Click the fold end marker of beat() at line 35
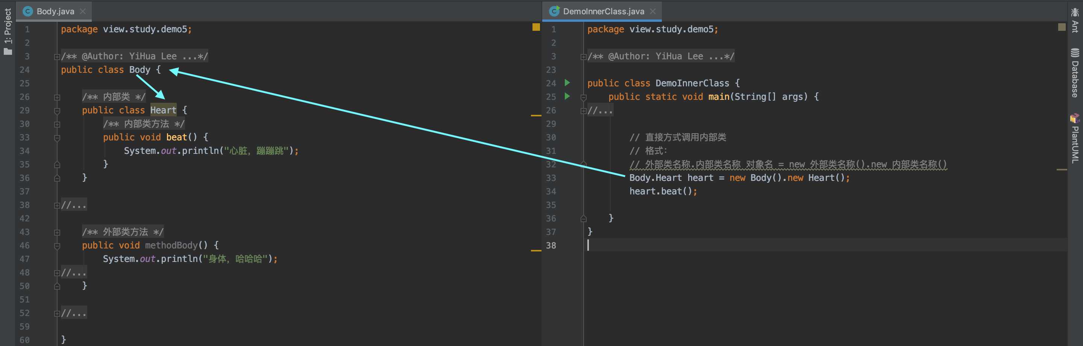This screenshot has width=1083, height=346. [57, 164]
